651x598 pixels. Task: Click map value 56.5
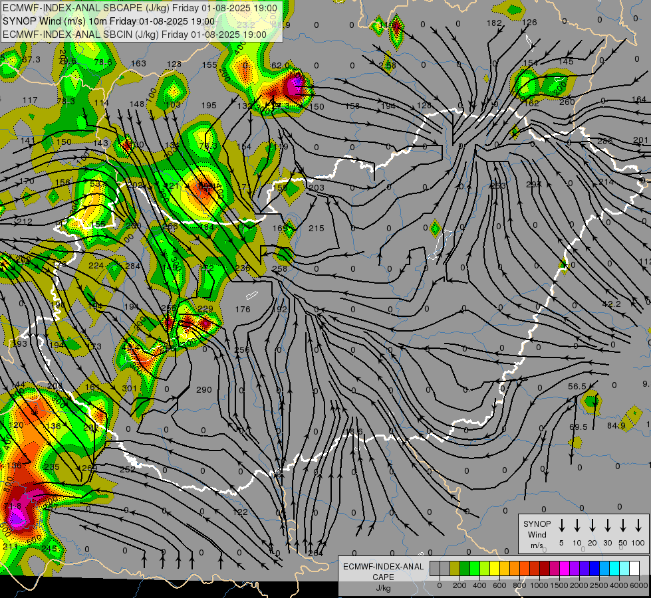coord(577,386)
